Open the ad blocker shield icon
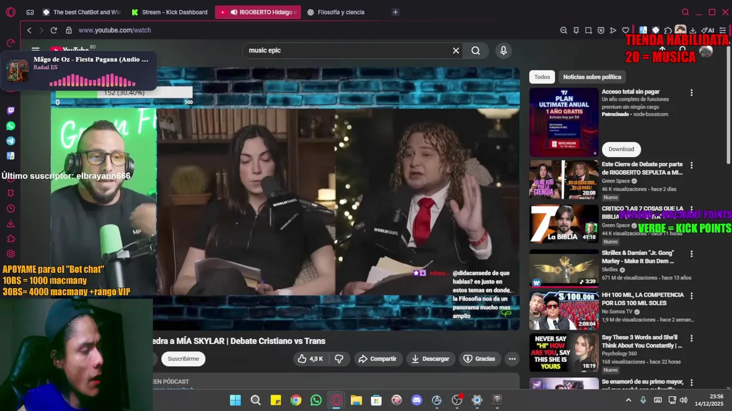Image resolution: width=732 pixels, height=411 pixels. [x=601, y=30]
